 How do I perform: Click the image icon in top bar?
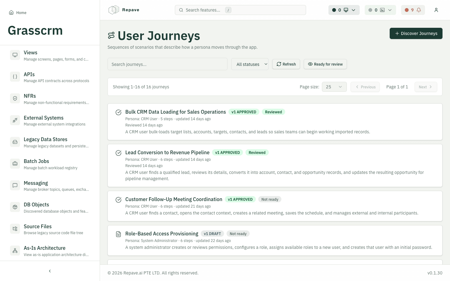pyautogui.click(x=382, y=10)
